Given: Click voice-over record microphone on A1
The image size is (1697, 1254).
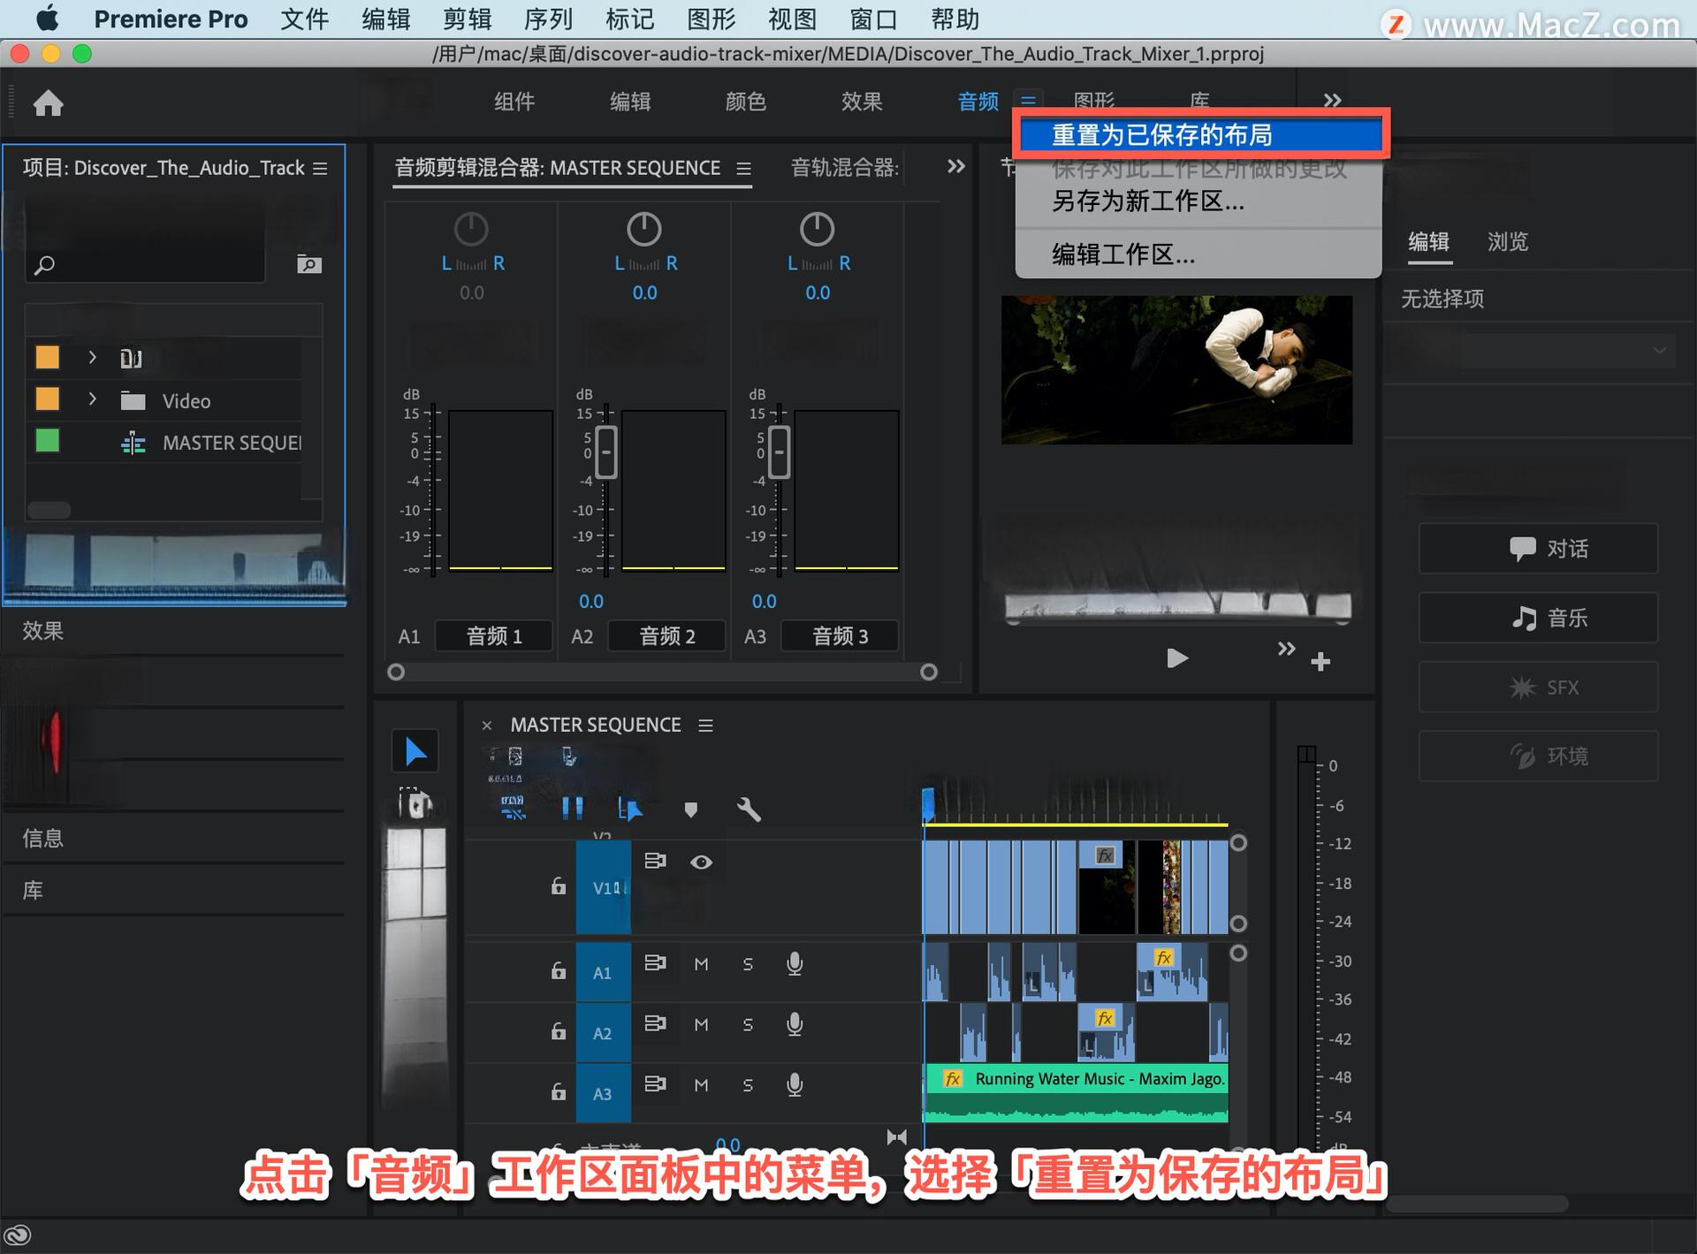Looking at the screenshot, I should click(795, 963).
